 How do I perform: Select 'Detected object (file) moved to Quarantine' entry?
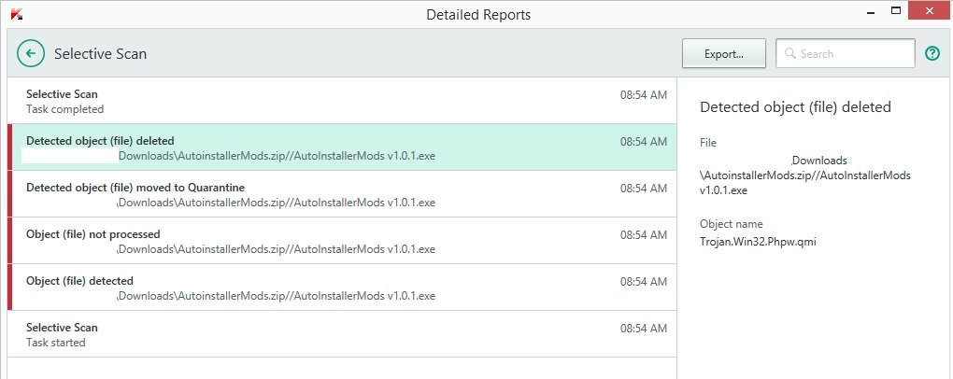[342, 194]
